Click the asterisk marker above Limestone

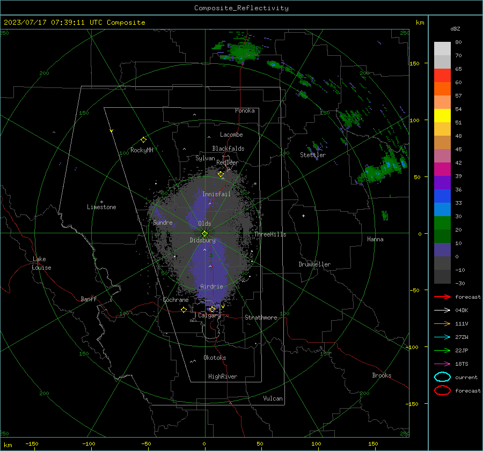click(101, 202)
